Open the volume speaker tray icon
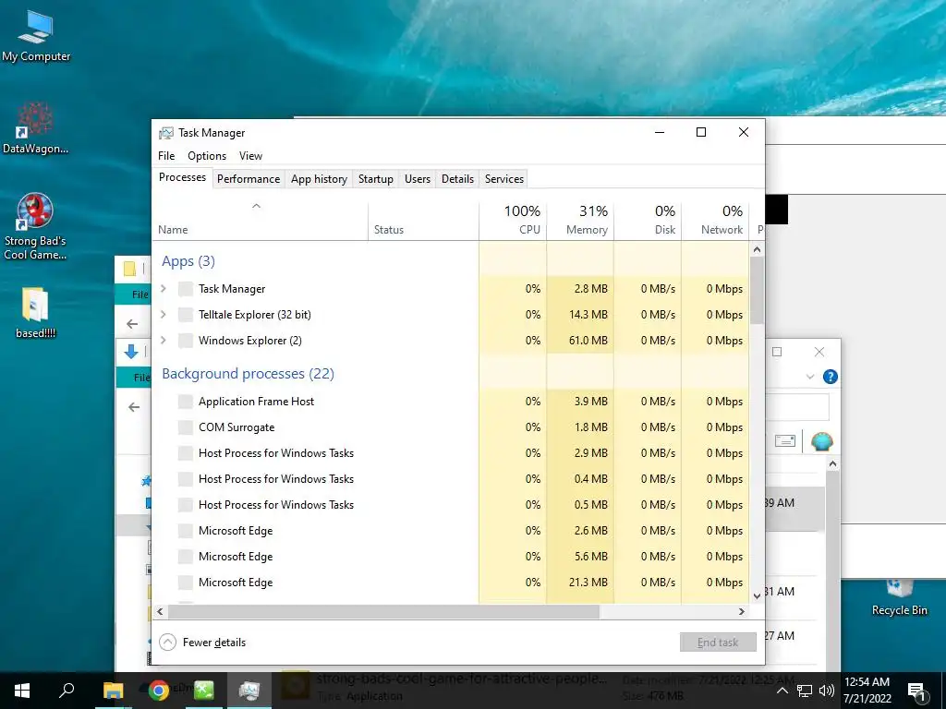Image resolution: width=946 pixels, height=709 pixels. [826, 691]
